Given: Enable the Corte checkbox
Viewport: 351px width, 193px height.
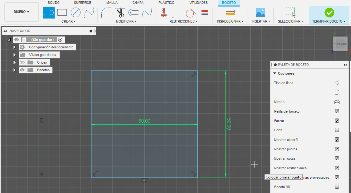Looking at the screenshot, I should tap(337, 130).
